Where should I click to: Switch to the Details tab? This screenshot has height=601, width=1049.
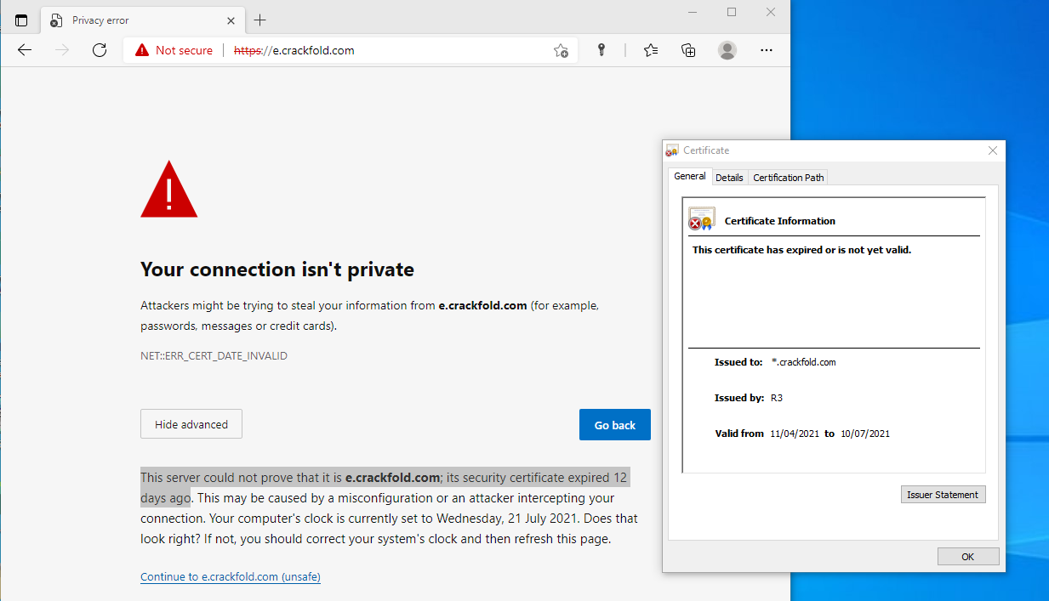(729, 178)
